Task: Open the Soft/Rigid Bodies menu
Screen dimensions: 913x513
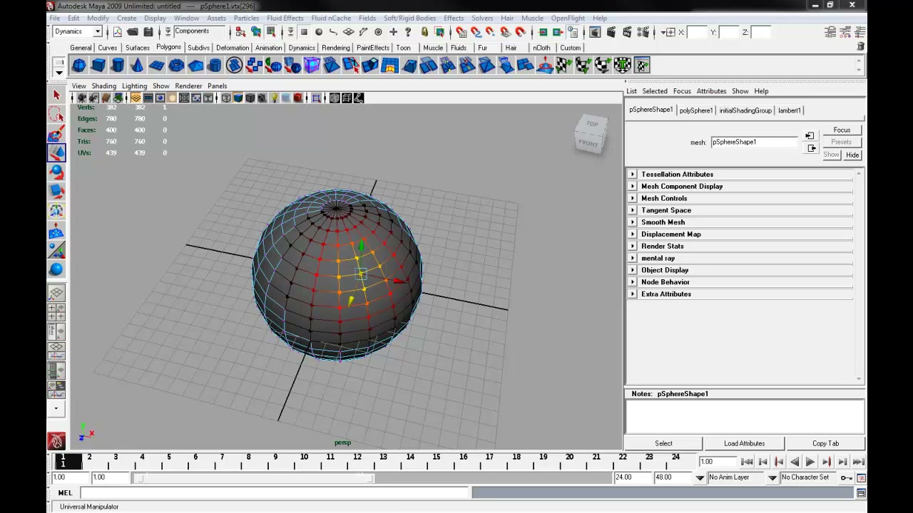Action: (409, 18)
